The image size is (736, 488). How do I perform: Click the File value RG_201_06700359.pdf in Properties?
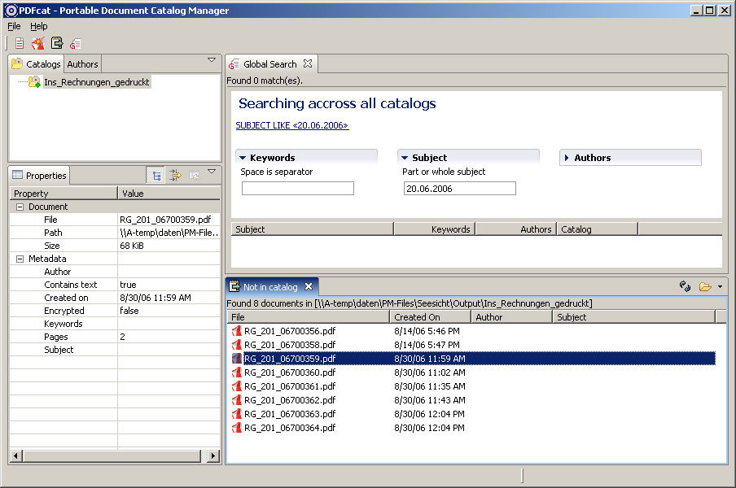[x=165, y=220]
